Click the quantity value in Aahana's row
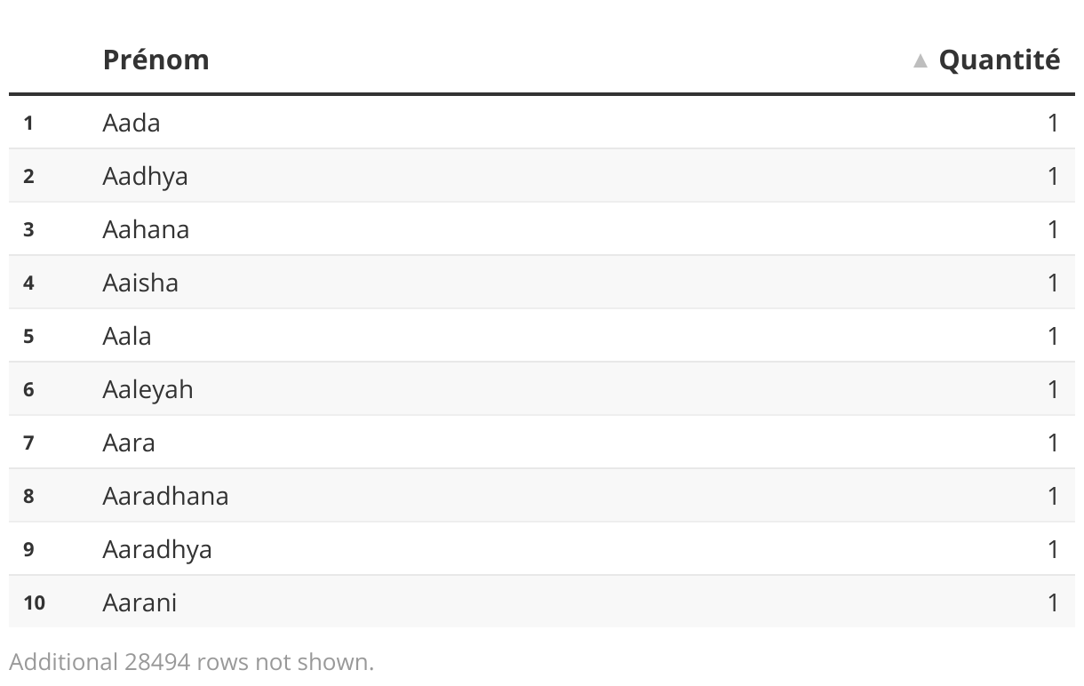The width and height of the screenshot is (1084, 686). tap(1053, 229)
